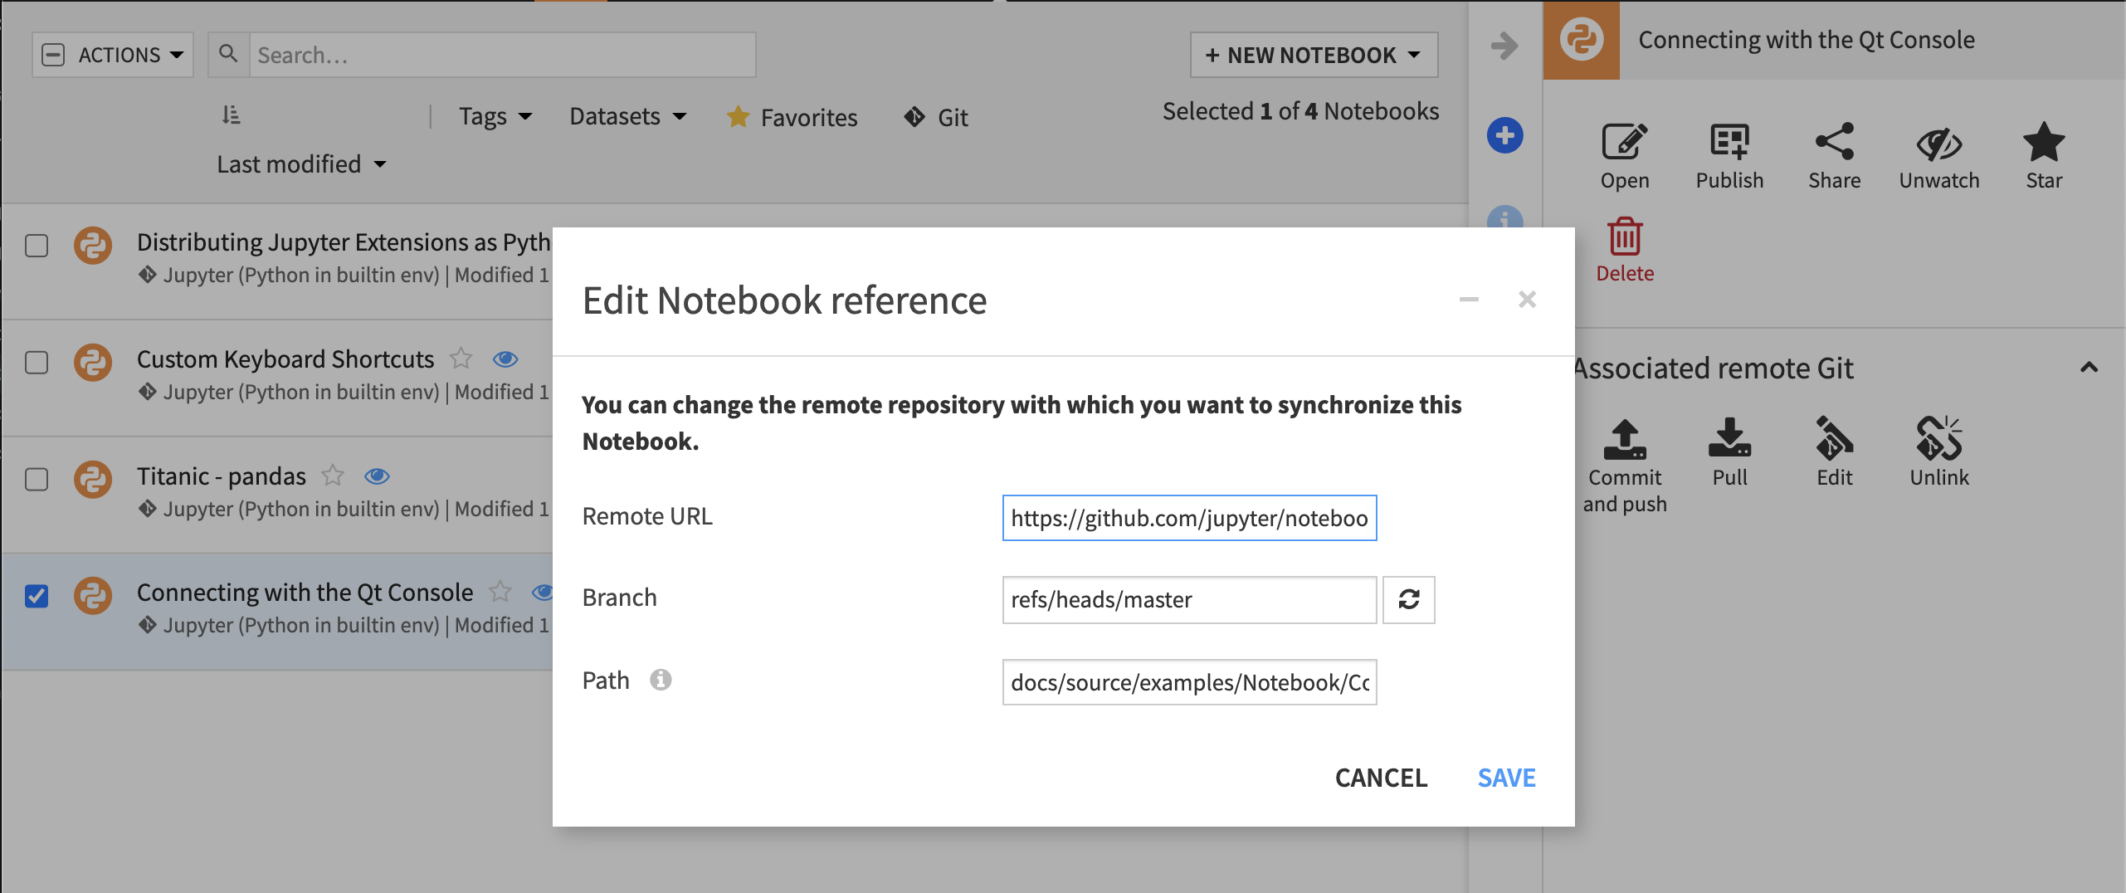Click the Edit remote Git icon
The height and width of the screenshot is (893, 2126).
pyautogui.click(x=1834, y=438)
